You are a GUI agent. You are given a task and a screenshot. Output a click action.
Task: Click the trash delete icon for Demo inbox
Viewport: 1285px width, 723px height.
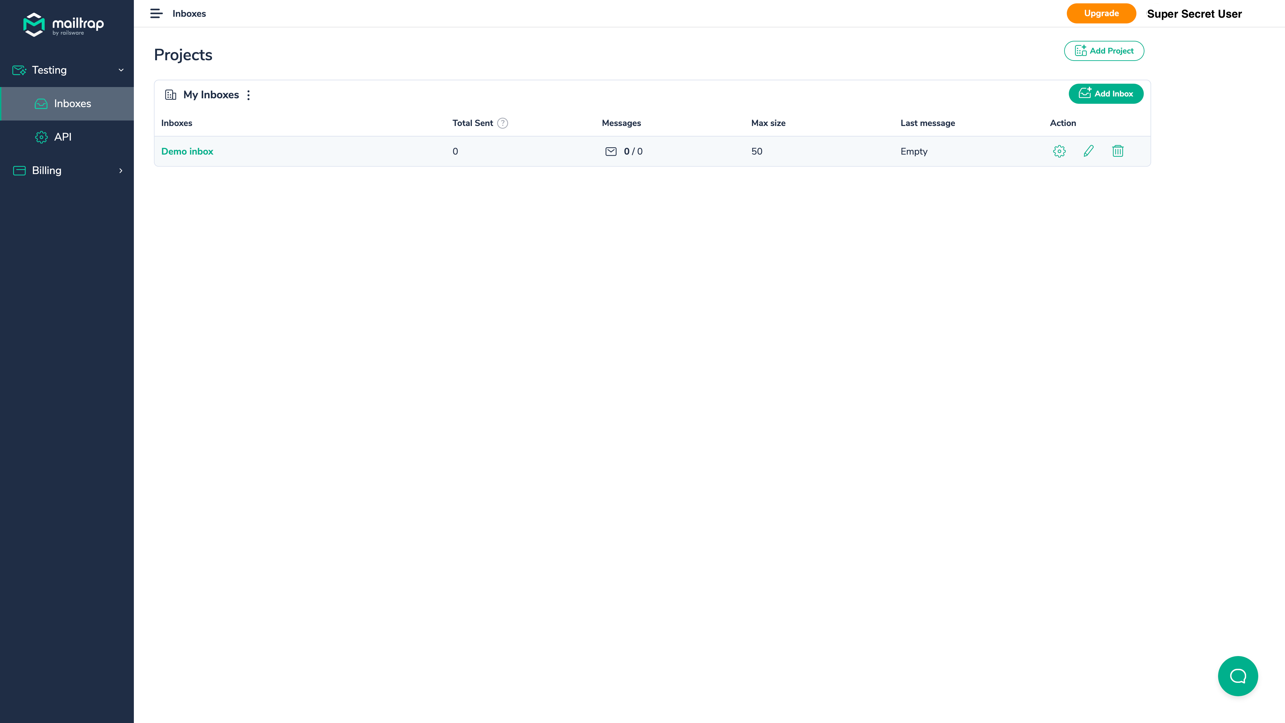click(x=1118, y=151)
